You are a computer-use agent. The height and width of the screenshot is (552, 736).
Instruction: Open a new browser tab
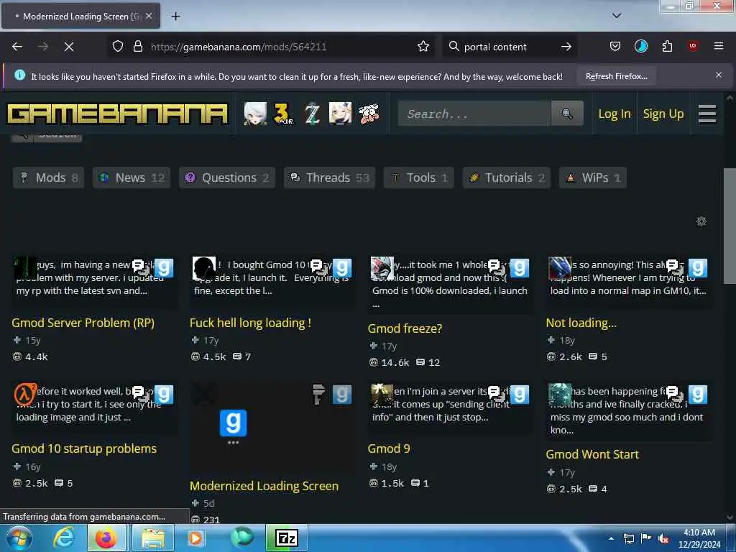point(175,17)
